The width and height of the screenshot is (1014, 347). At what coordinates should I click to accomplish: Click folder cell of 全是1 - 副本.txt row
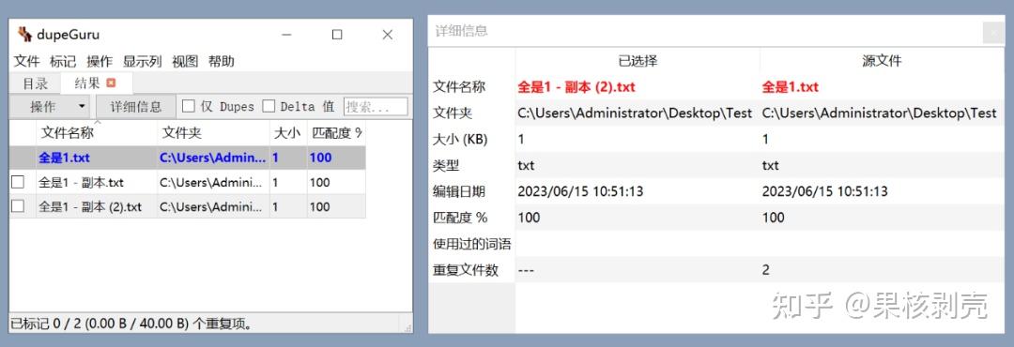(x=213, y=182)
